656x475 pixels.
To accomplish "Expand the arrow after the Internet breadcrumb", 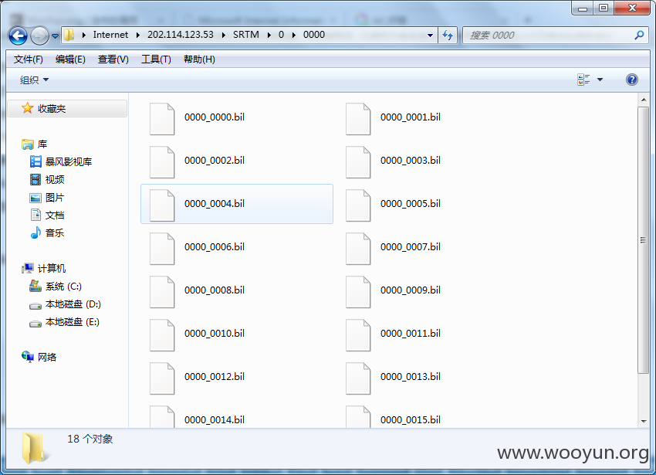I will (137, 36).
